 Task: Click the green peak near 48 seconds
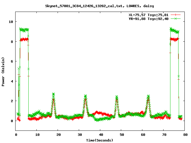(117, 97)
